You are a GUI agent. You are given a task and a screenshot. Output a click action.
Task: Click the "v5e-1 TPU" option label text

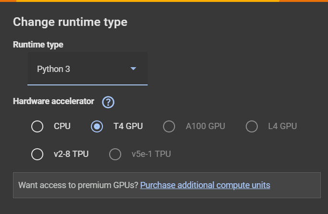coord(151,154)
